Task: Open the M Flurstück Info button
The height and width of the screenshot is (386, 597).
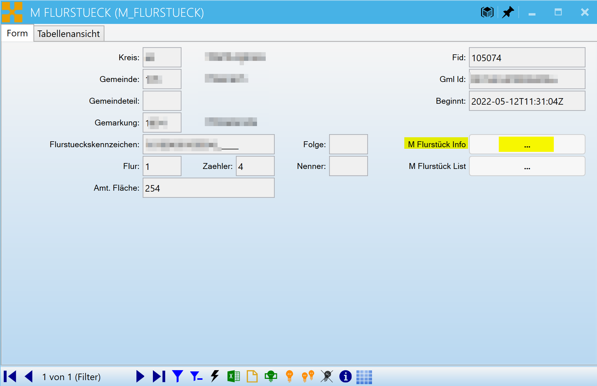Action: click(x=527, y=144)
